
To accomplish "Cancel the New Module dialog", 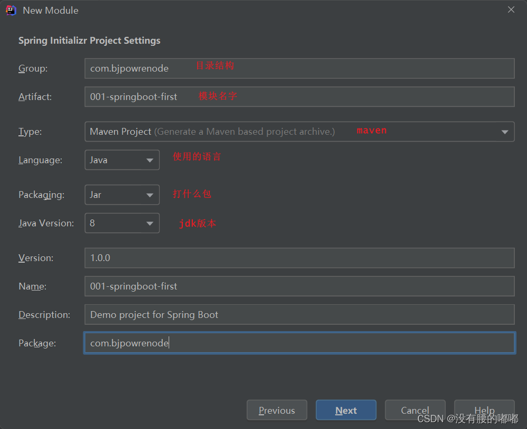I will click(415, 410).
